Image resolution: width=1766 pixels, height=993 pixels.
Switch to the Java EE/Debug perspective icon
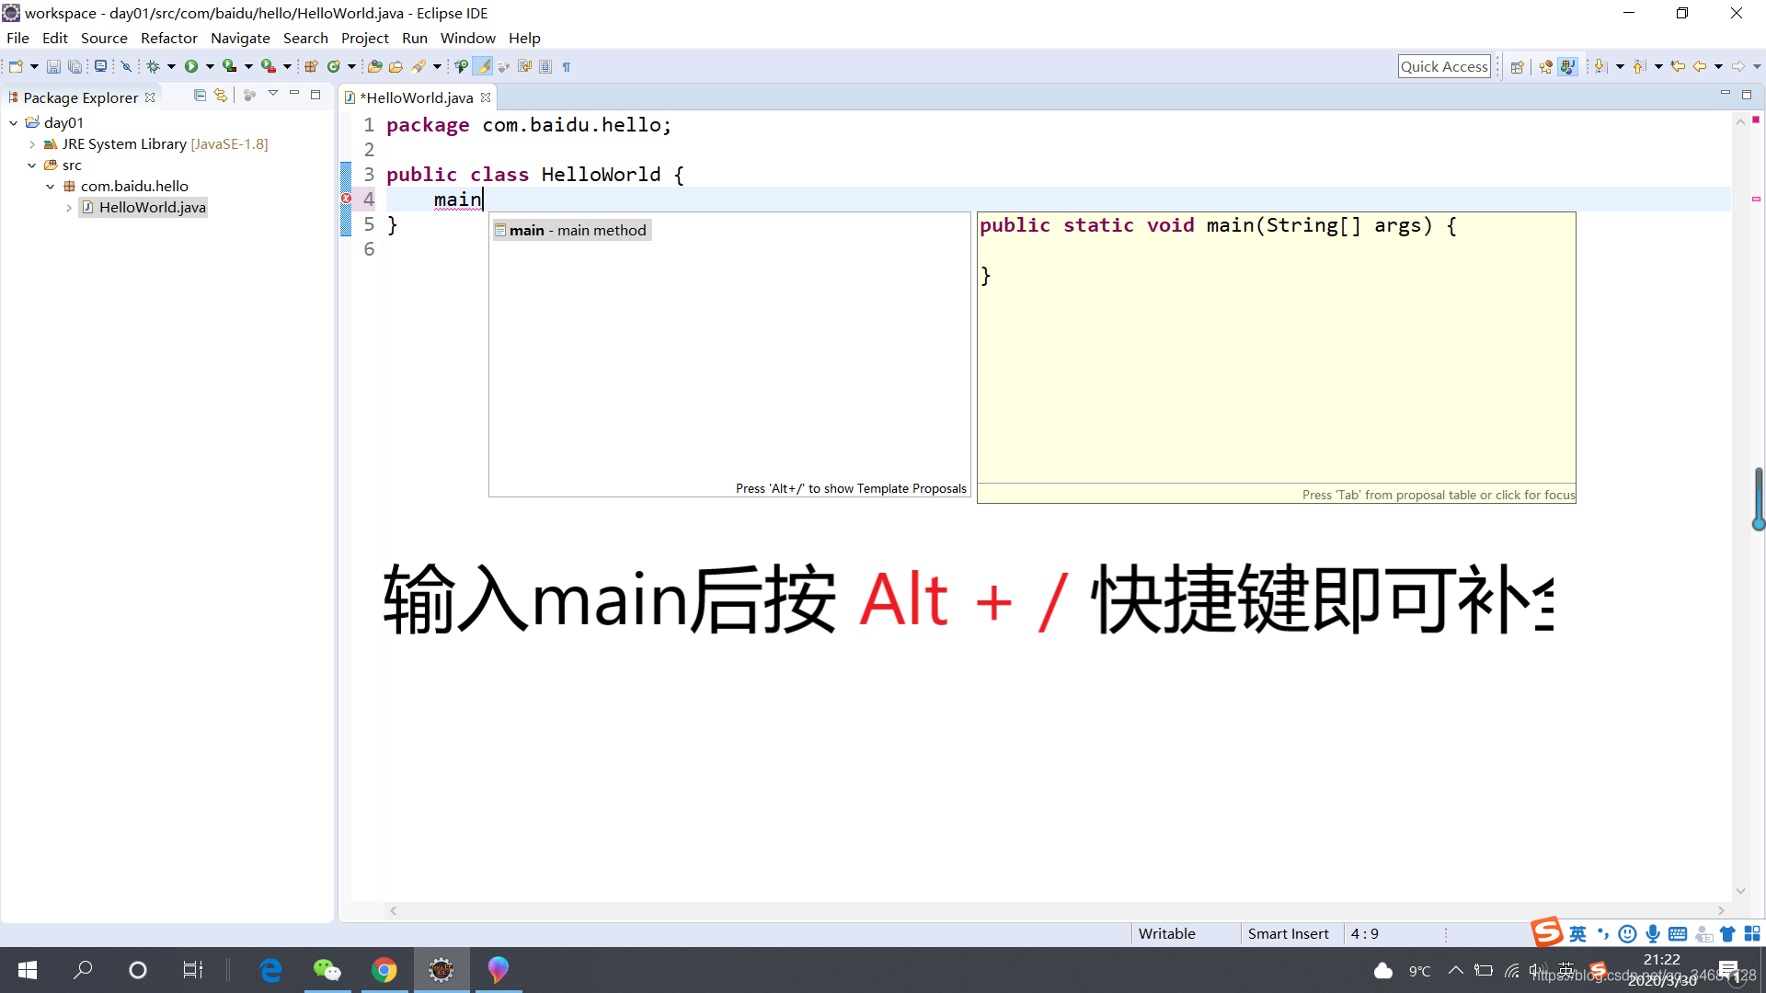tap(1545, 66)
